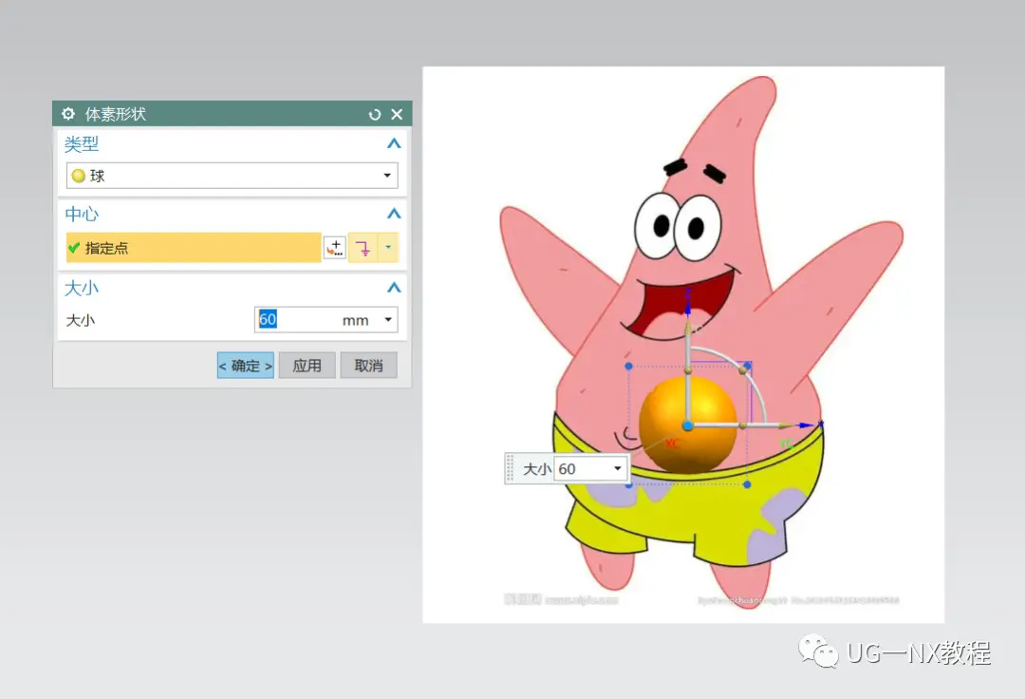1025x699 pixels.
Task: Click the reset dialog icon
Action: pyautogui.click(x=375, y=114)
